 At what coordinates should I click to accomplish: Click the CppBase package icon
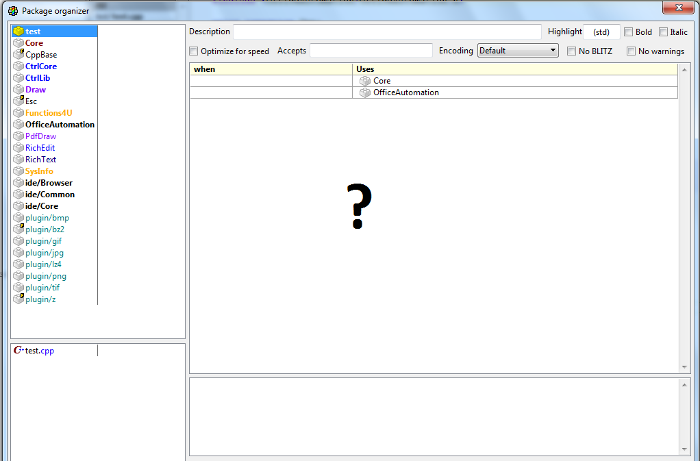coord(18,55)
